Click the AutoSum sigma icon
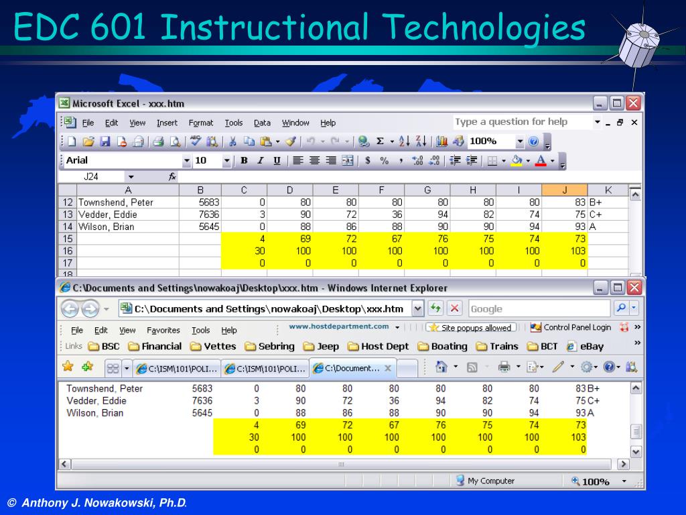This screenshot has width=686, height=515. point(381,141)
